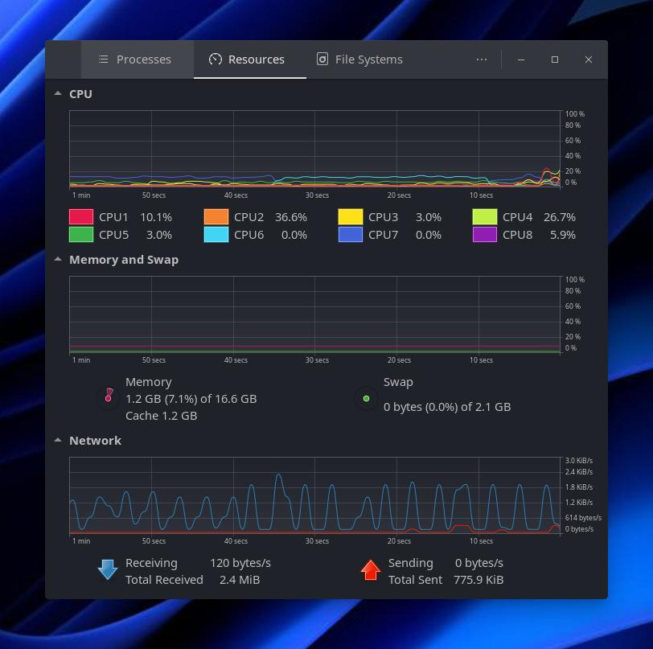Viewport: 653px width, 649px height.
Task: Click the Swap green circle icon
Action: (366, 398)
